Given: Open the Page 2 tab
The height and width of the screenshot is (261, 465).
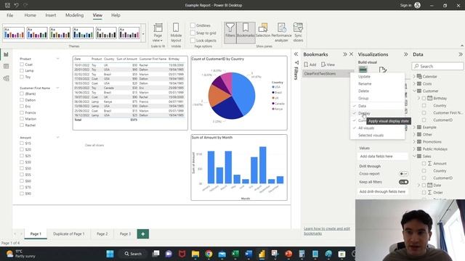Looking at the screenshot, I should click(102, 233).
